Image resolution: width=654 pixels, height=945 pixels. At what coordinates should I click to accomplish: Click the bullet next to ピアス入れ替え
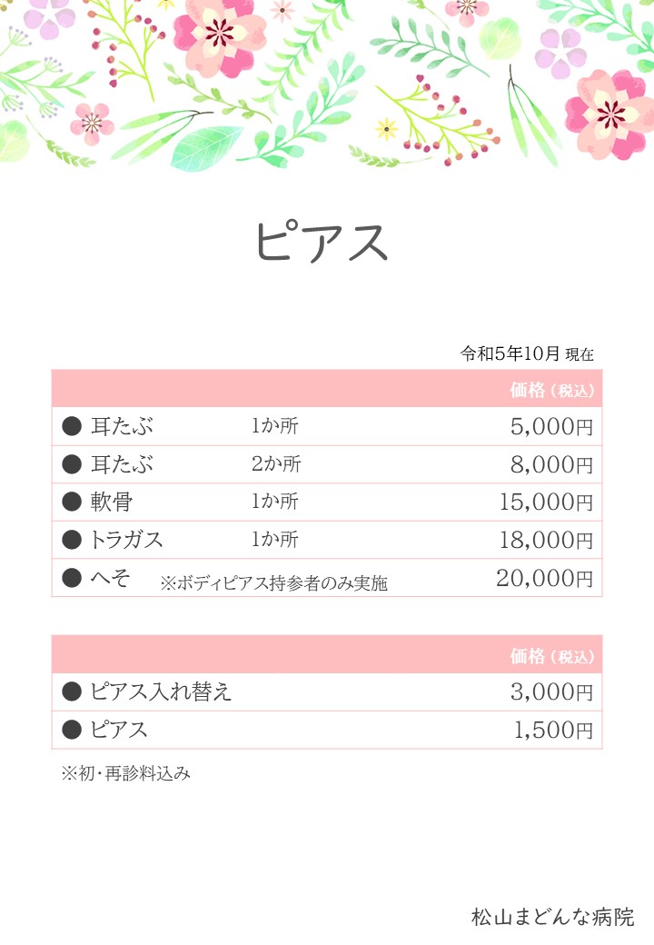(72, 691)
